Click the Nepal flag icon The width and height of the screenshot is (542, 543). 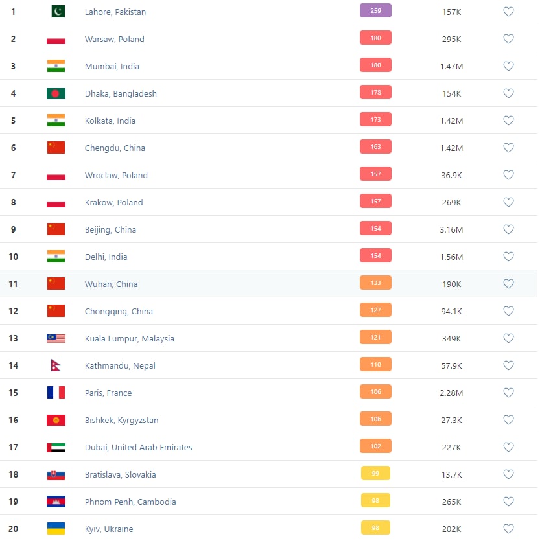56,365
